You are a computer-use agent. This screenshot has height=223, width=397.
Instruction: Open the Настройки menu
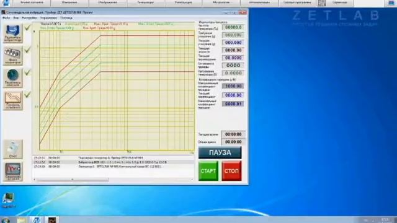[29, 18]
